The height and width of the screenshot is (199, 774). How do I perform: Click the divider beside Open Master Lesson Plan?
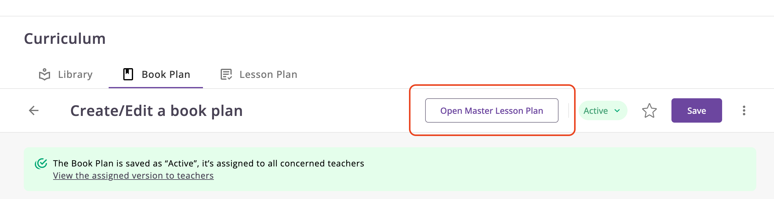point(568,110)
